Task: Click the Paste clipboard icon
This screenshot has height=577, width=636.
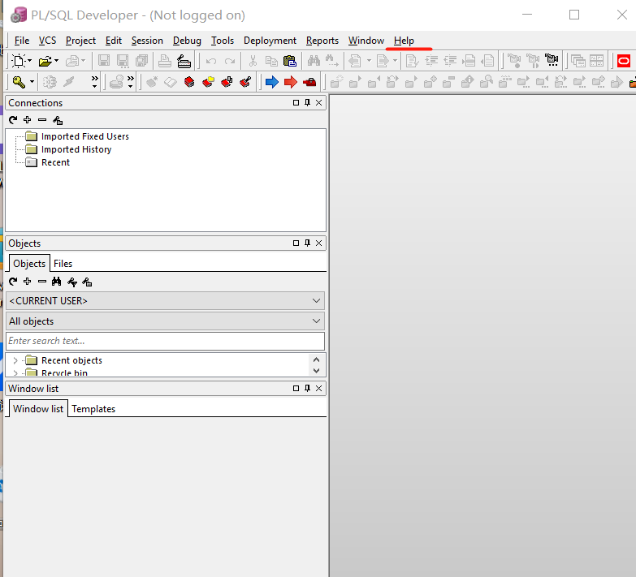Action: tap(290, 61)
